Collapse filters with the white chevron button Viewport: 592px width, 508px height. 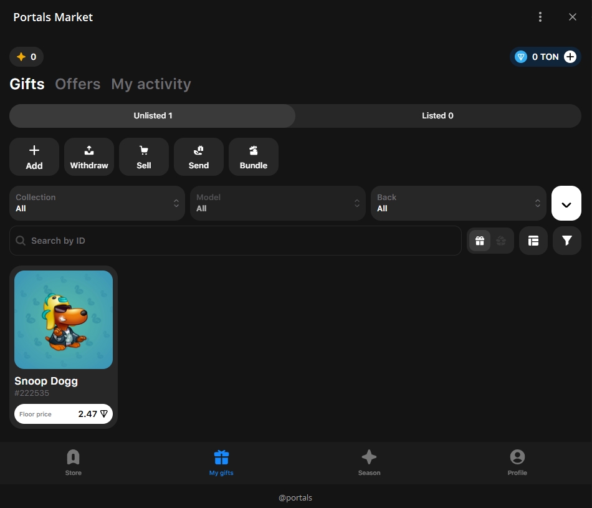tap(566, 203)
